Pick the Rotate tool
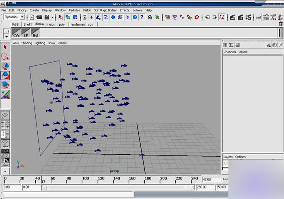 tap(5, 75)
